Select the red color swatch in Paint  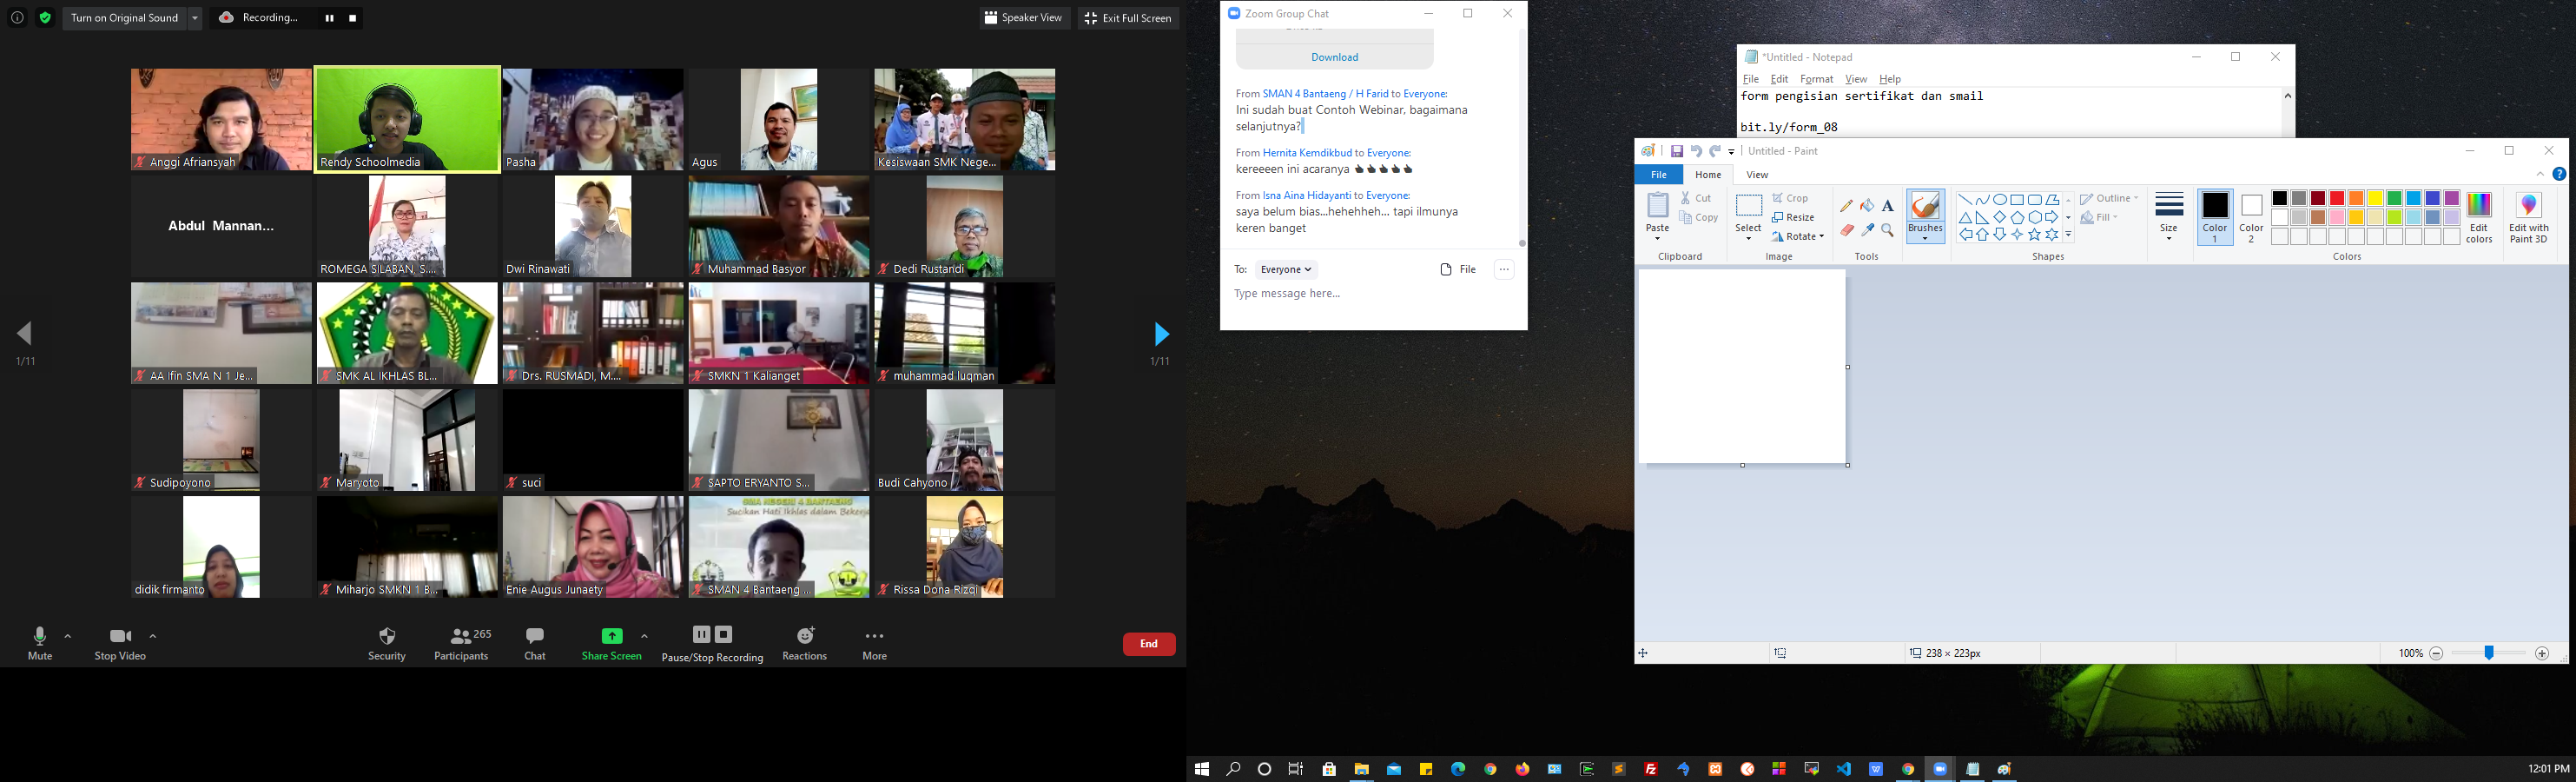2337,198
